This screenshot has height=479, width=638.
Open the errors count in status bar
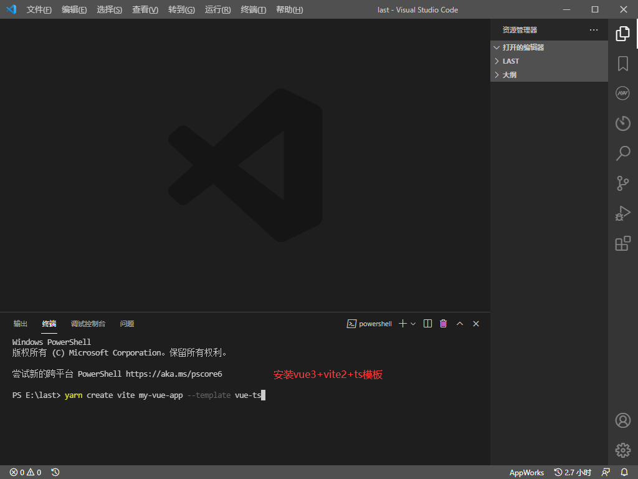(17, 472)
